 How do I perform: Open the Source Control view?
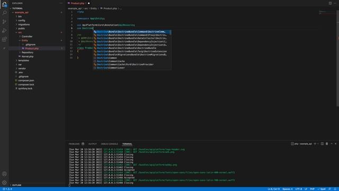tap(4, 22)
